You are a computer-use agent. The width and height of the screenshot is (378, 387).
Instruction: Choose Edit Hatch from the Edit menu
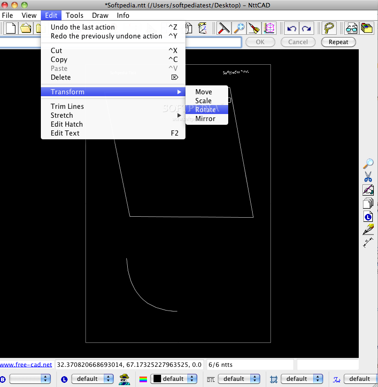point(113,124)
